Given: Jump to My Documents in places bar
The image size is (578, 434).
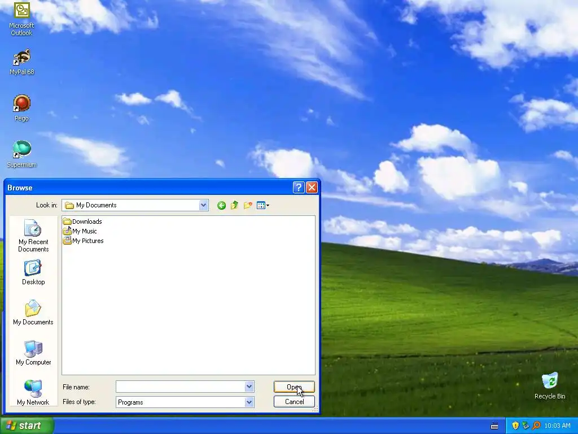Looking at the screenshot, I should point(33,313).
